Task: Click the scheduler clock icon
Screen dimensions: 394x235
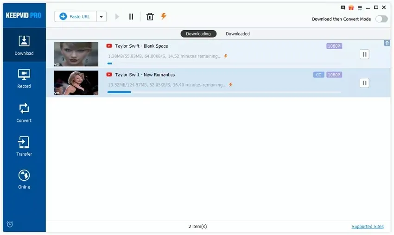Action: pyautogui.click(x=10, y=224)
